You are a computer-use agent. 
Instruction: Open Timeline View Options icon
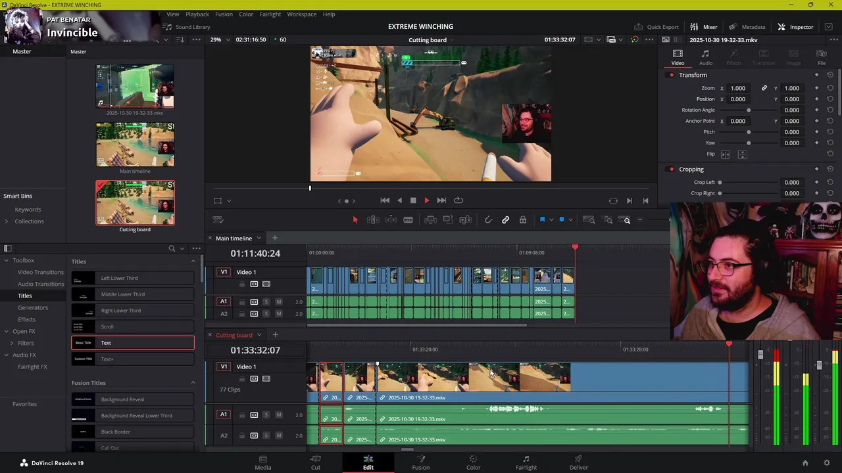coord(218,220)
